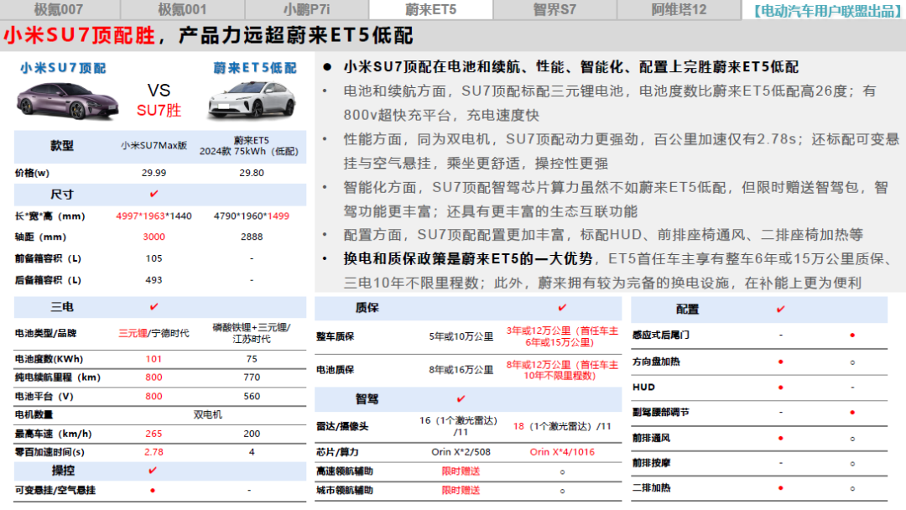Select the dimensions cell 4790*1960*1499
The image size is (906, 510).
[252, 216]
